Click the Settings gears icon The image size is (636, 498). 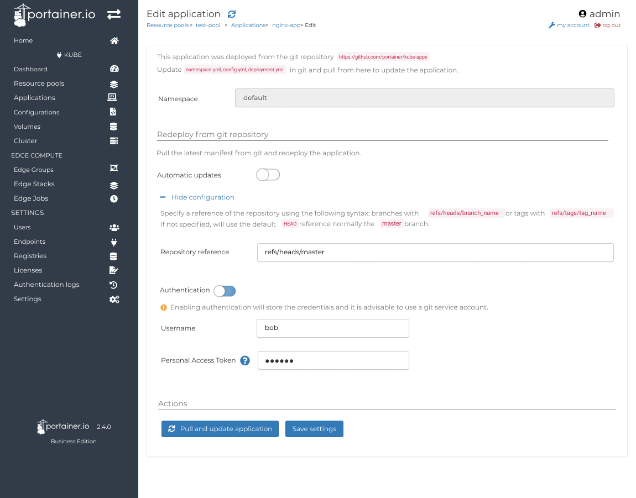(x=114, y=299)
